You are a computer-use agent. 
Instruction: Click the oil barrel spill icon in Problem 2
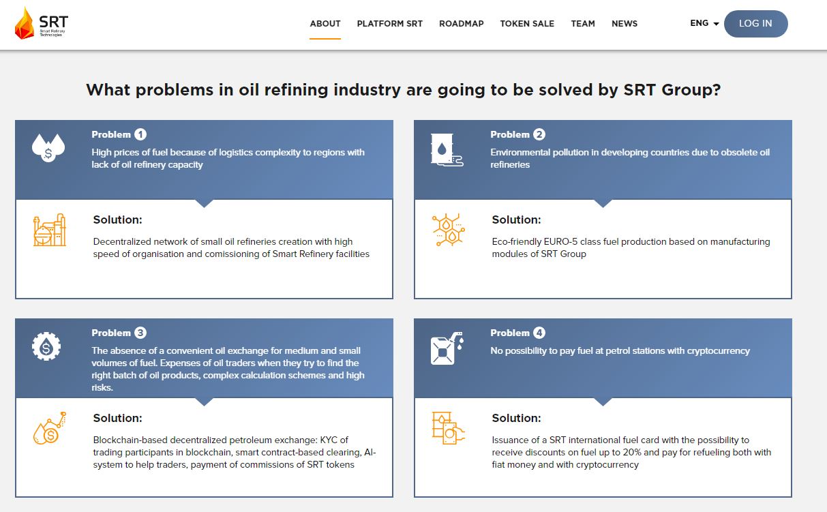(x=447, y=149)
